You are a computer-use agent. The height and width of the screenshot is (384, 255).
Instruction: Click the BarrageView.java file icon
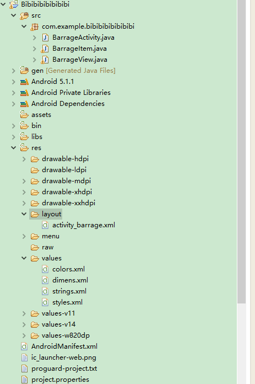[x=45, y=60]
